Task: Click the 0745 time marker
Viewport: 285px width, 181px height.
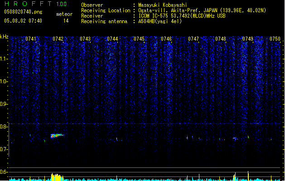Action: 139,39
